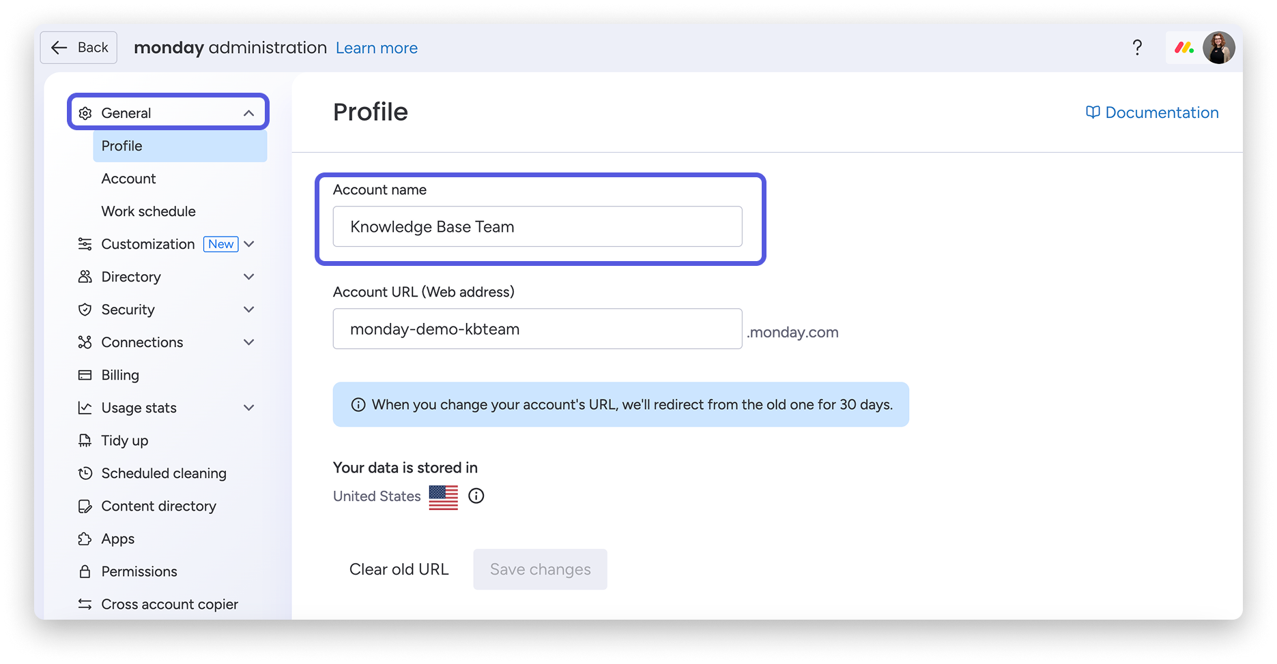Viewport: 1277px width, 664px height.
Task: Click the data storage info icon
Action: 476,496
